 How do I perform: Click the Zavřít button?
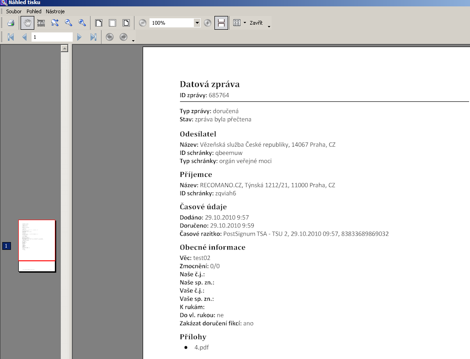[256, 23]
